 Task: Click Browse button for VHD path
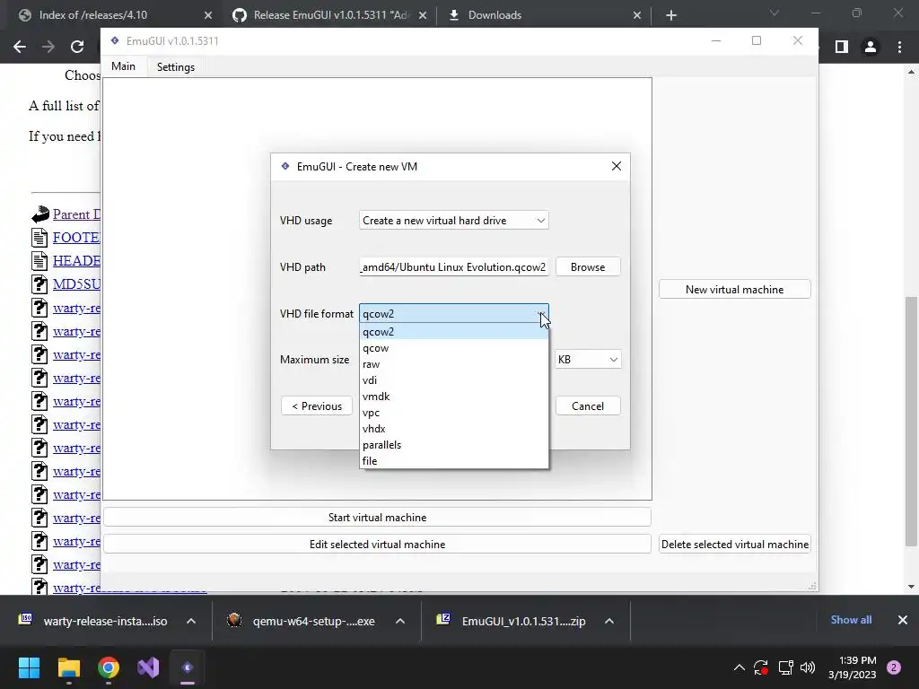(x=588, y=267)
